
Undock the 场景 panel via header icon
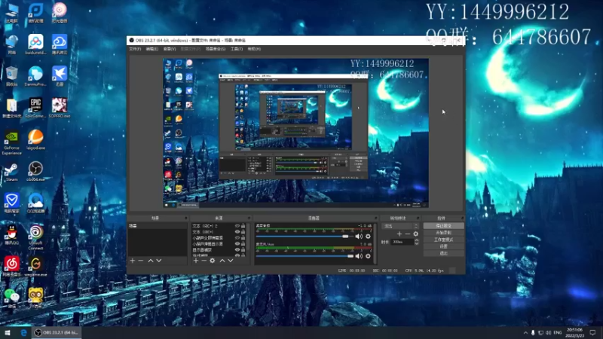click(x=185, y=218)
